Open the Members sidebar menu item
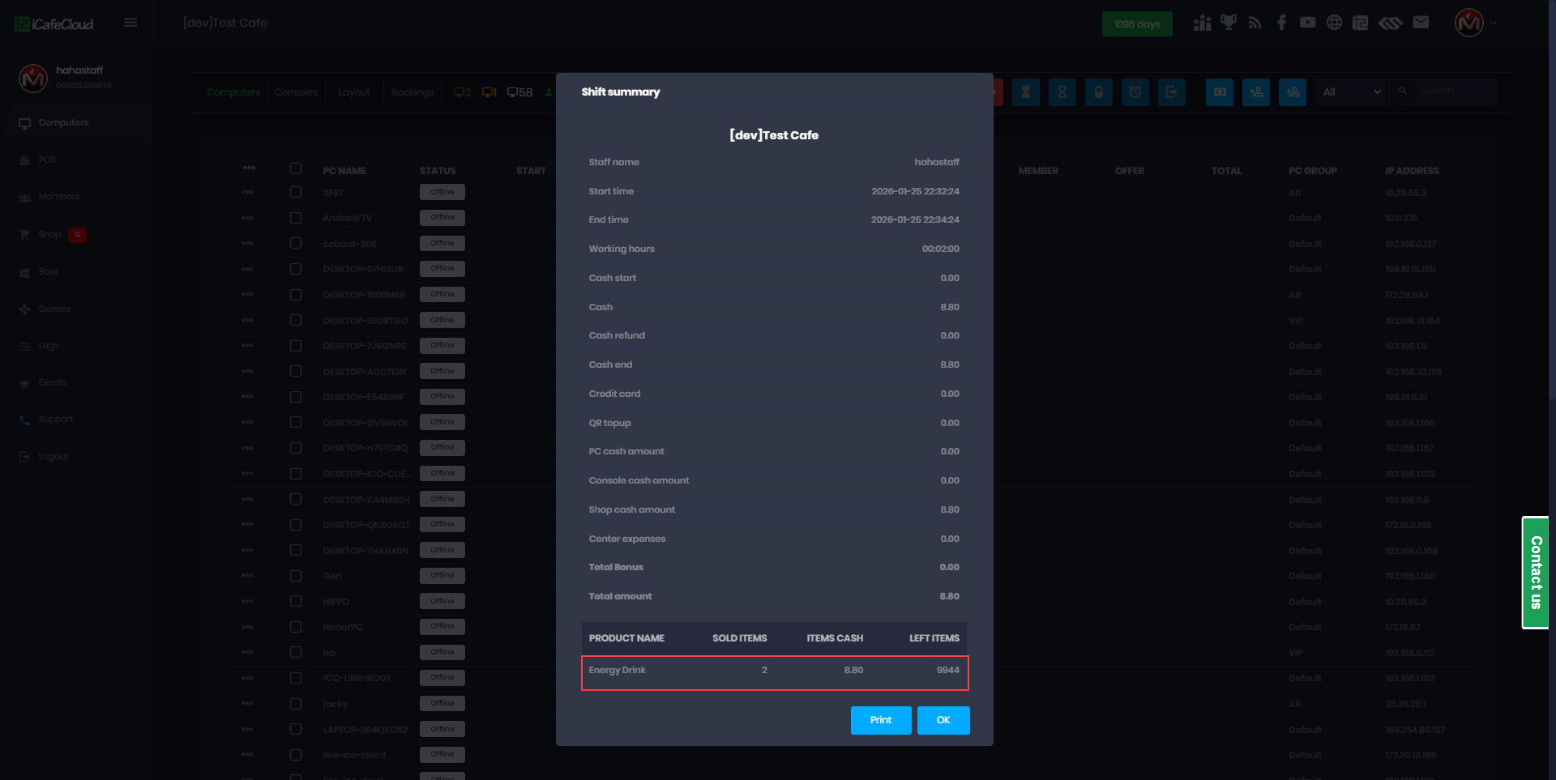 coord(59,197)
